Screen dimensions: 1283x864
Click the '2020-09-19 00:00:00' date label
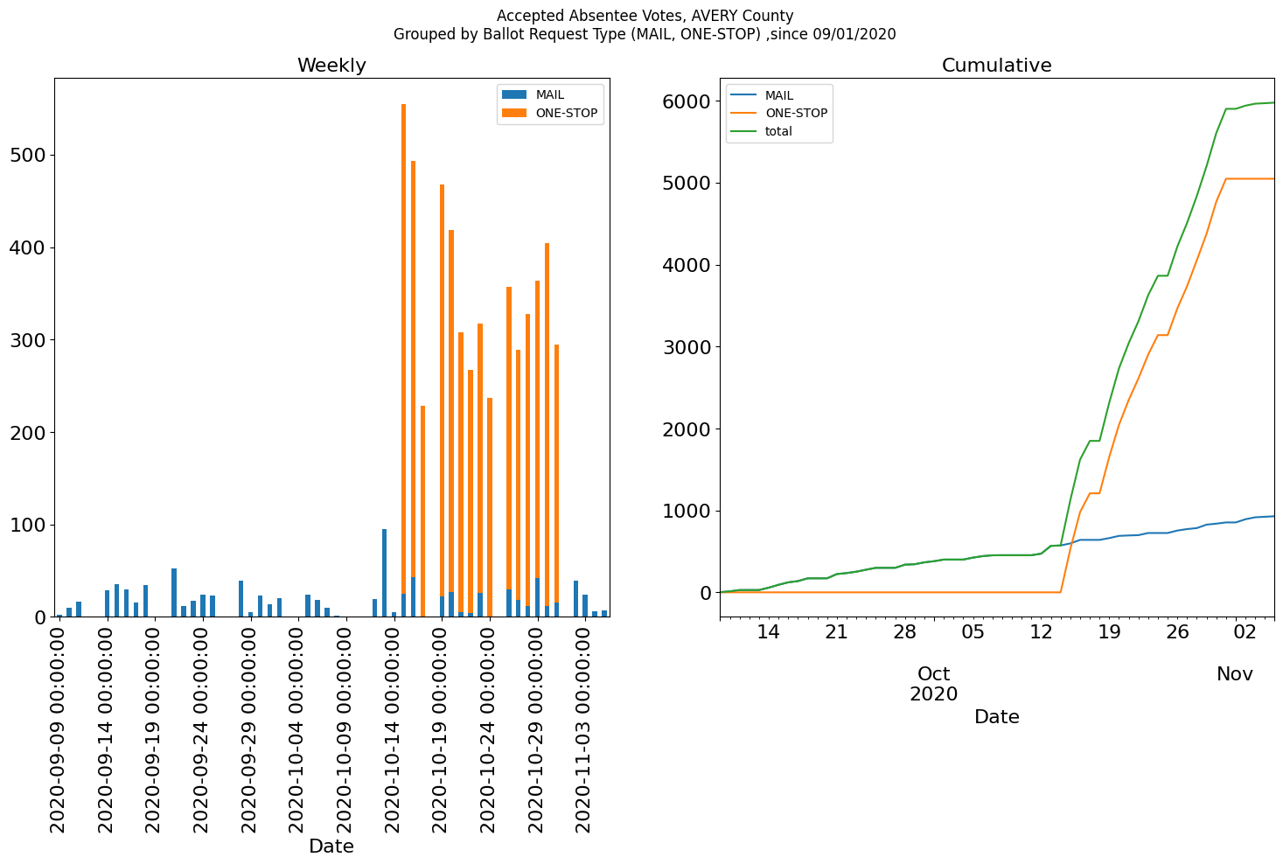pos(154,728)
